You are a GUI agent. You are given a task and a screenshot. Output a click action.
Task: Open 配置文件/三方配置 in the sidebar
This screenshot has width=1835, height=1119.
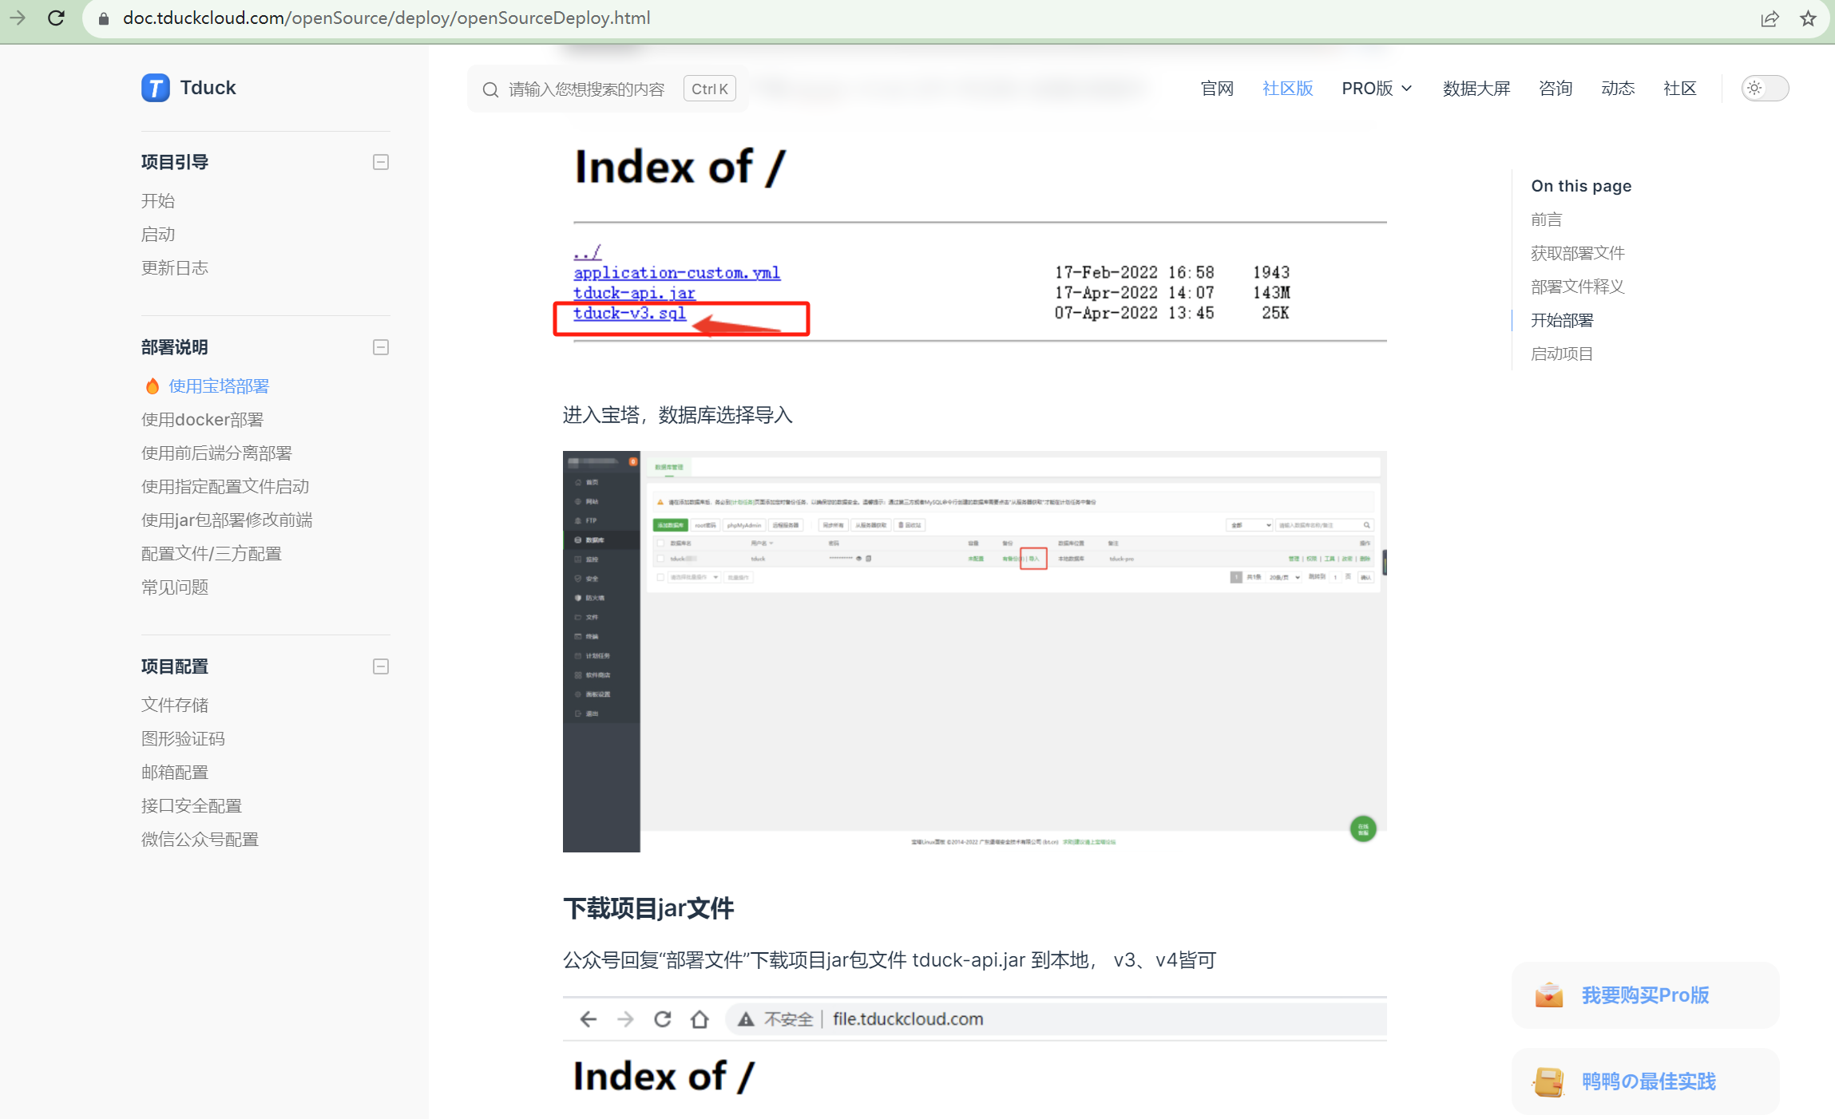212,554
